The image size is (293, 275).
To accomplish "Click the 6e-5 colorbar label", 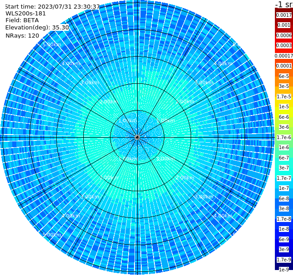I will pyautogui.click(x=284, y=76).
